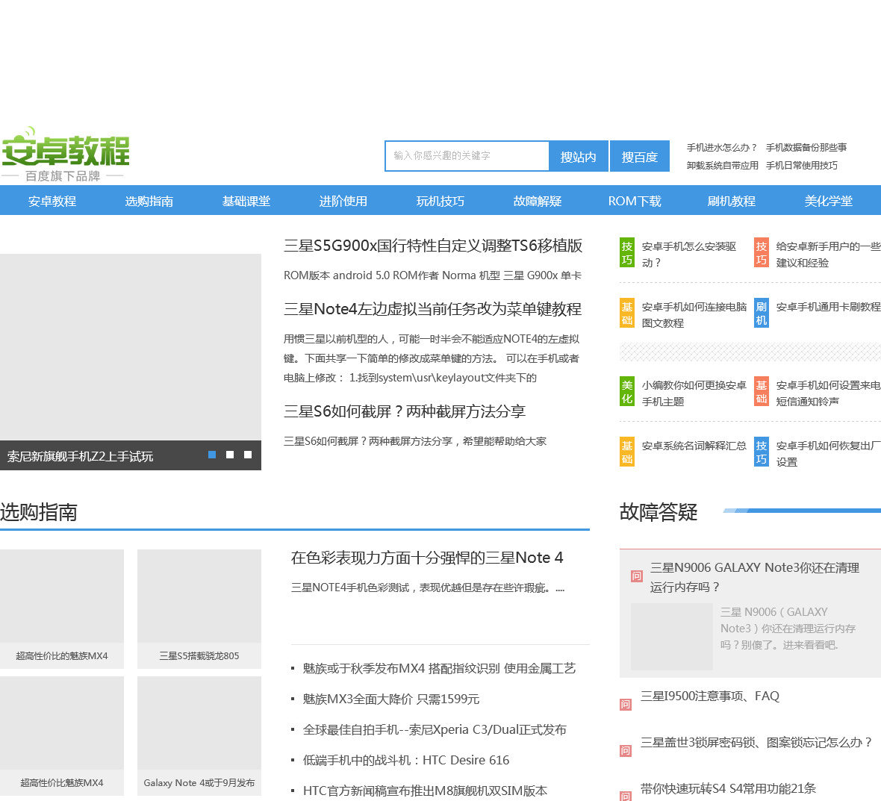This screenshot has width=881, height=801.
Task: Open thumbnail 超高性价比的魅族MX4
Action: click(62, 609)
